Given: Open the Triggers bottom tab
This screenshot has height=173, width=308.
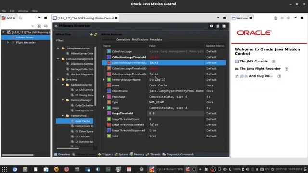Looking at the screenshot, I should [105, 154].
